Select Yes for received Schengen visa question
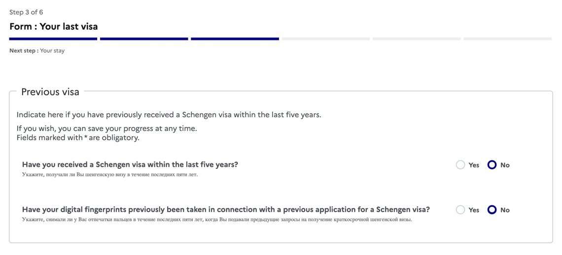Screen dimensions: 562x255 coord(460,165)
